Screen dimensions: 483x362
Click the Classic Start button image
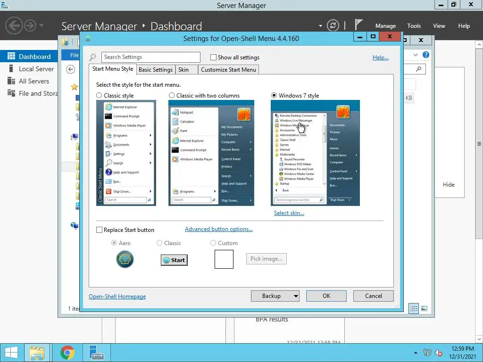174,260
